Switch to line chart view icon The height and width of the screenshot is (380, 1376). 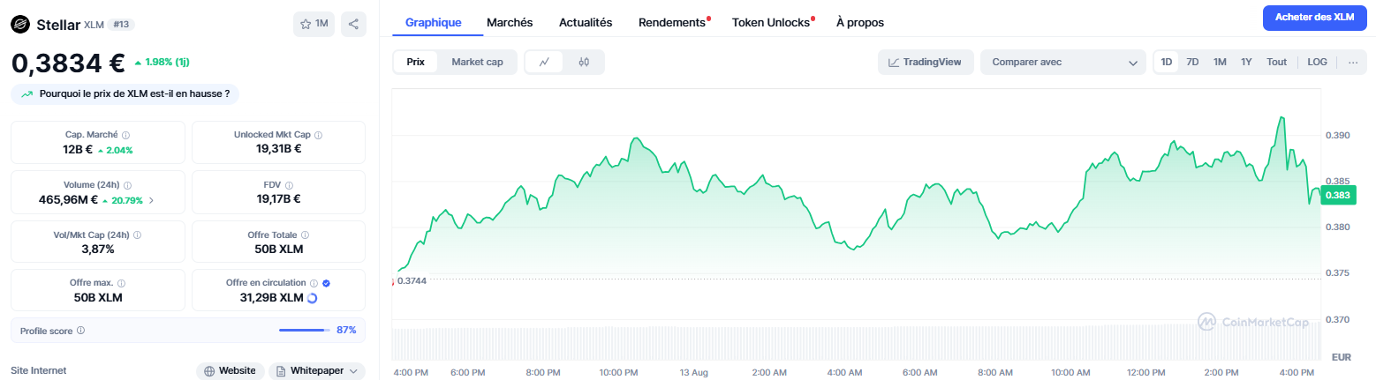click(545, 62)
